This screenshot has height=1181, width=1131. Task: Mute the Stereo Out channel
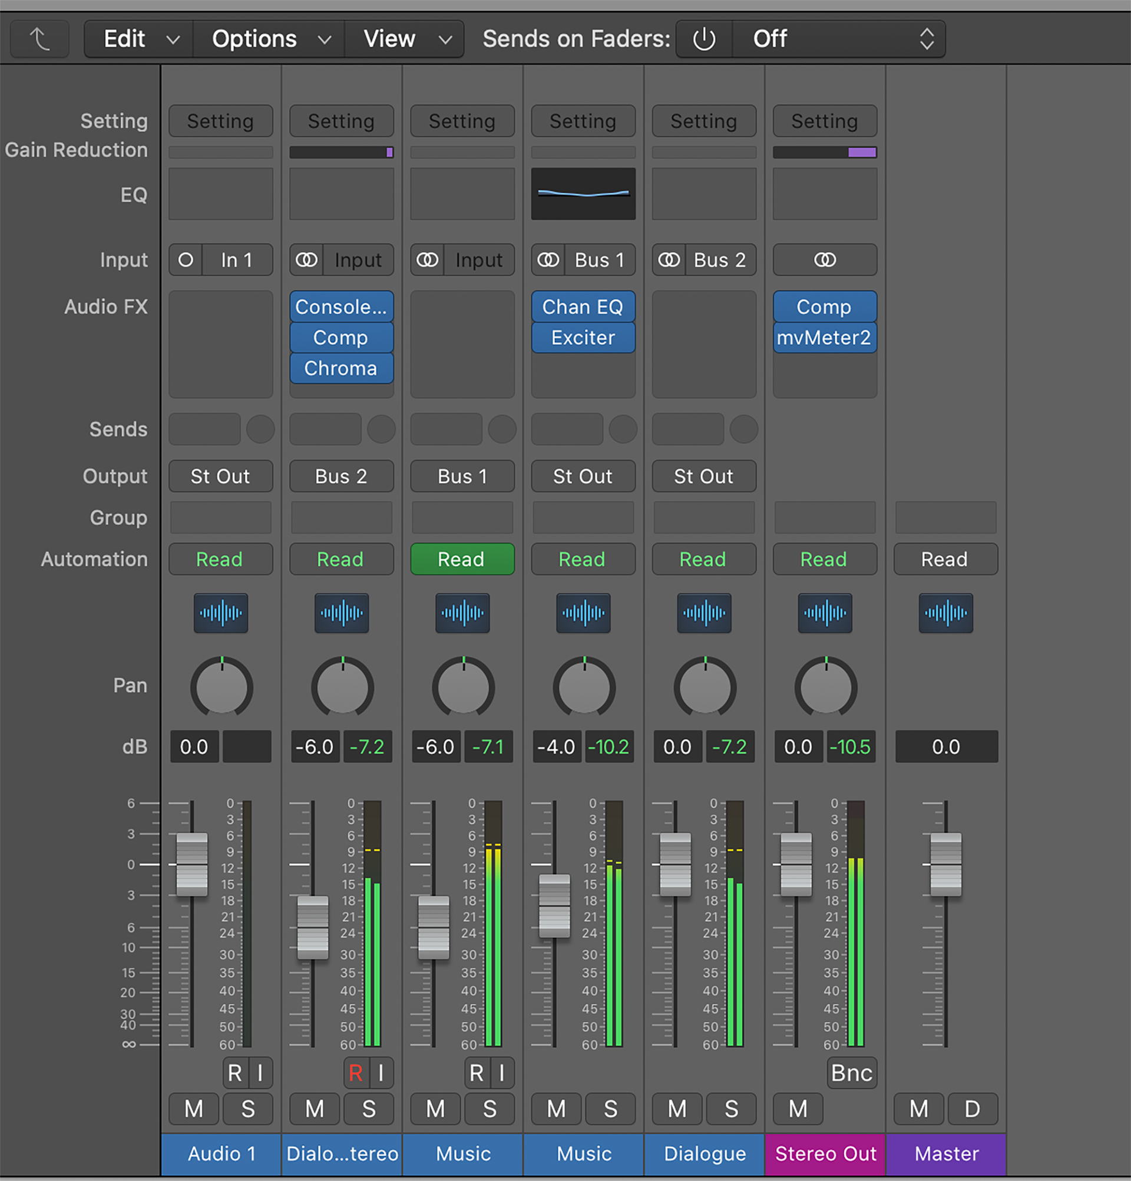point(798,1109)
